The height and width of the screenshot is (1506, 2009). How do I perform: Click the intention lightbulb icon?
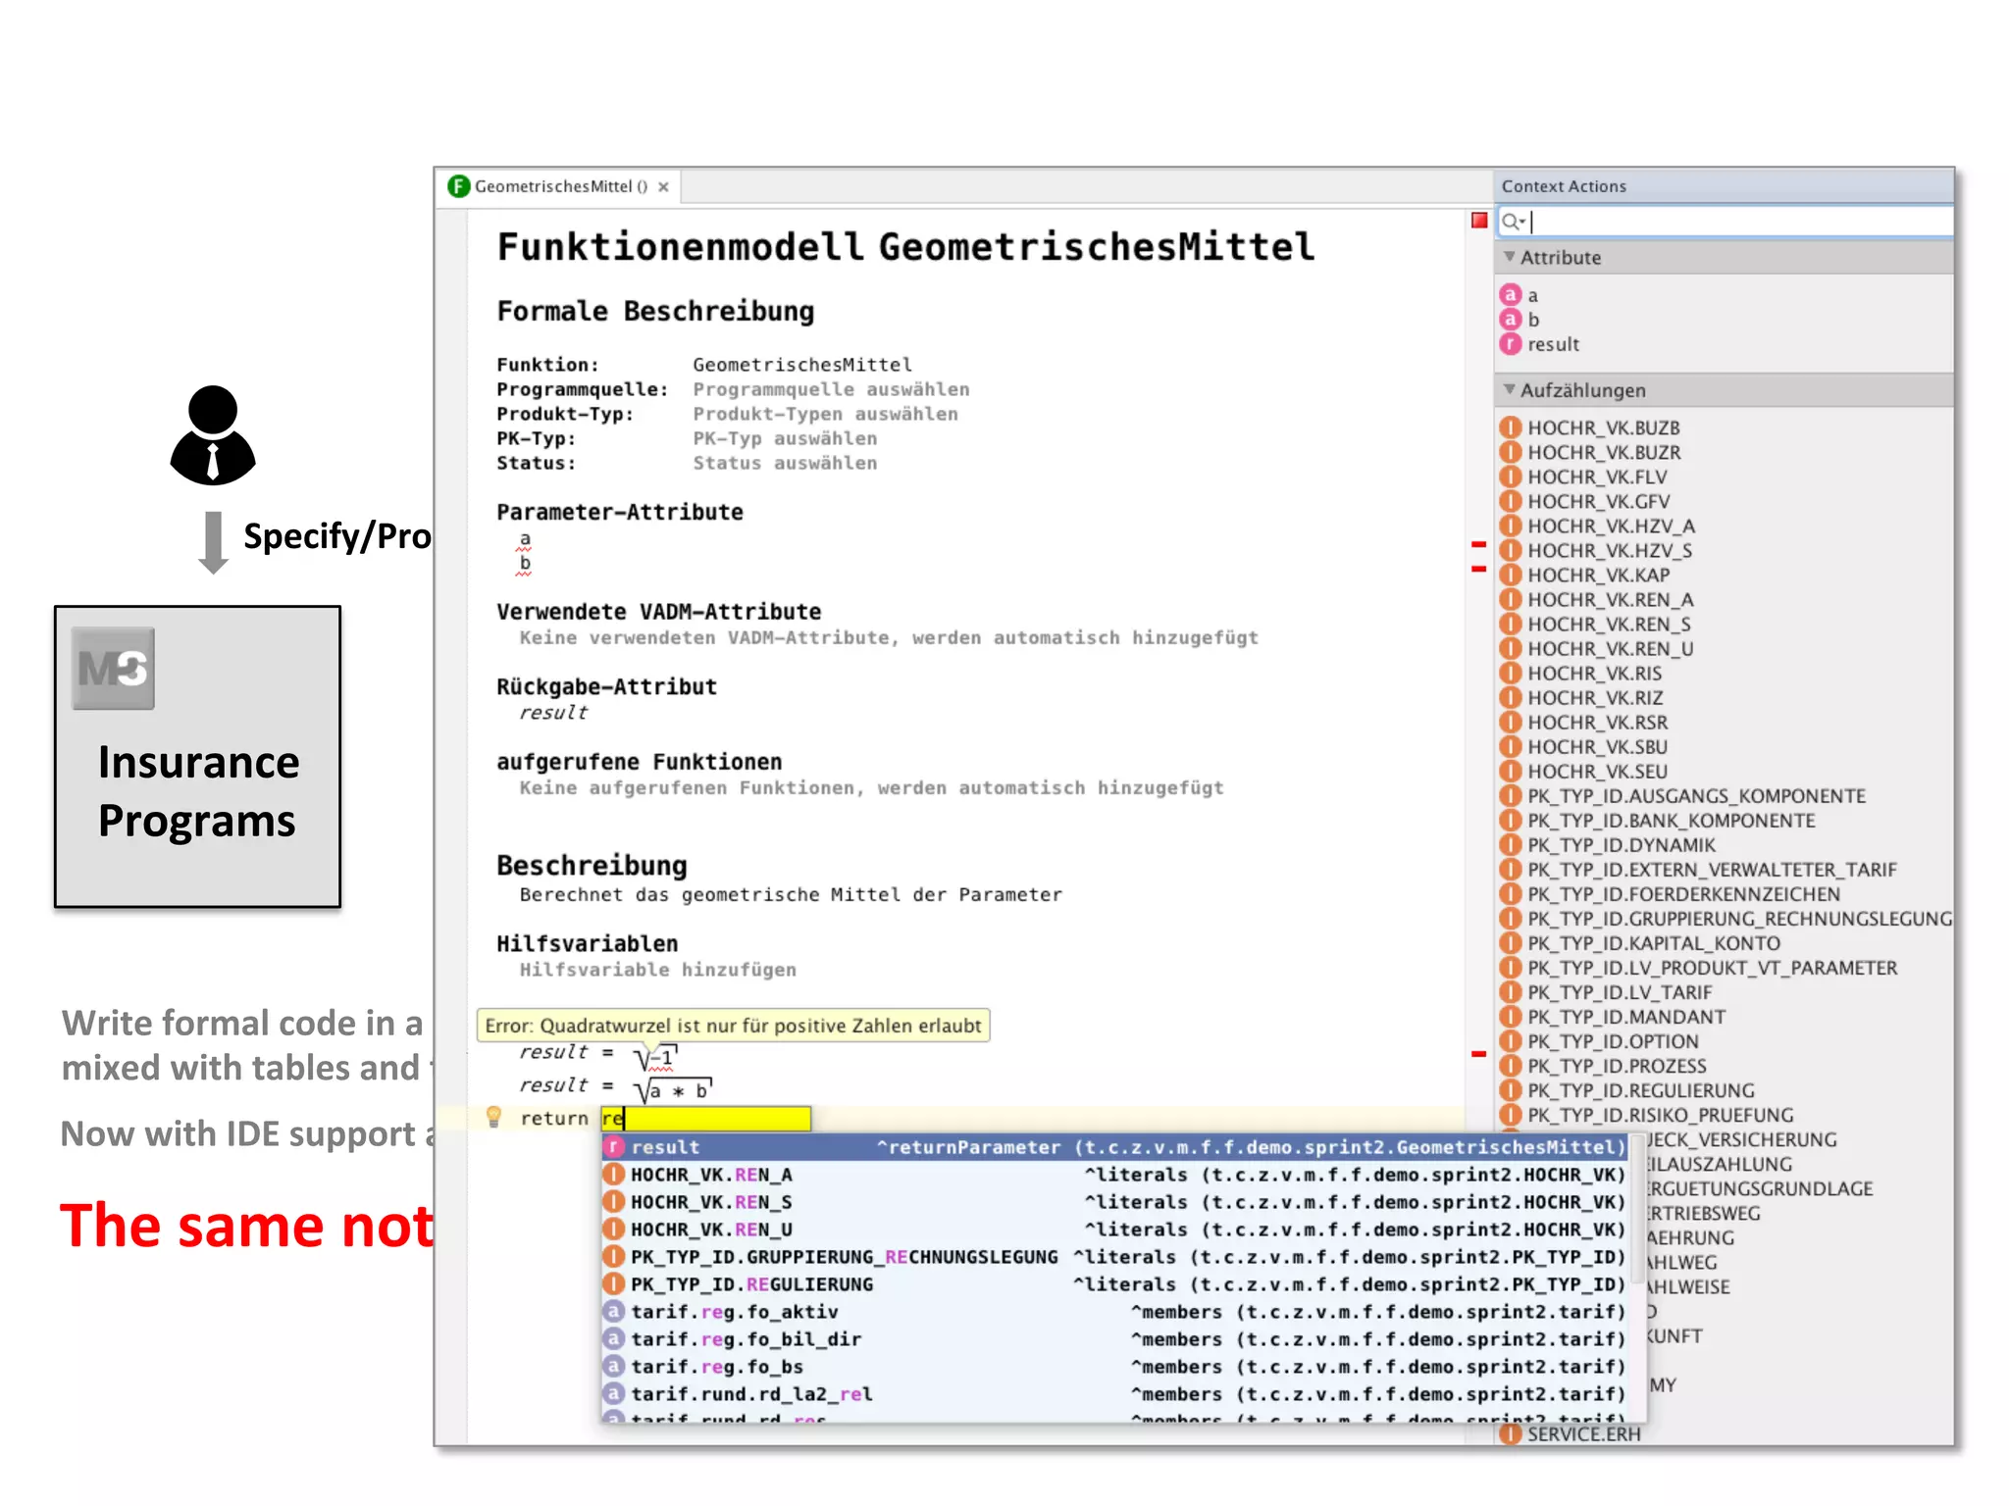tap(493, 1116)
